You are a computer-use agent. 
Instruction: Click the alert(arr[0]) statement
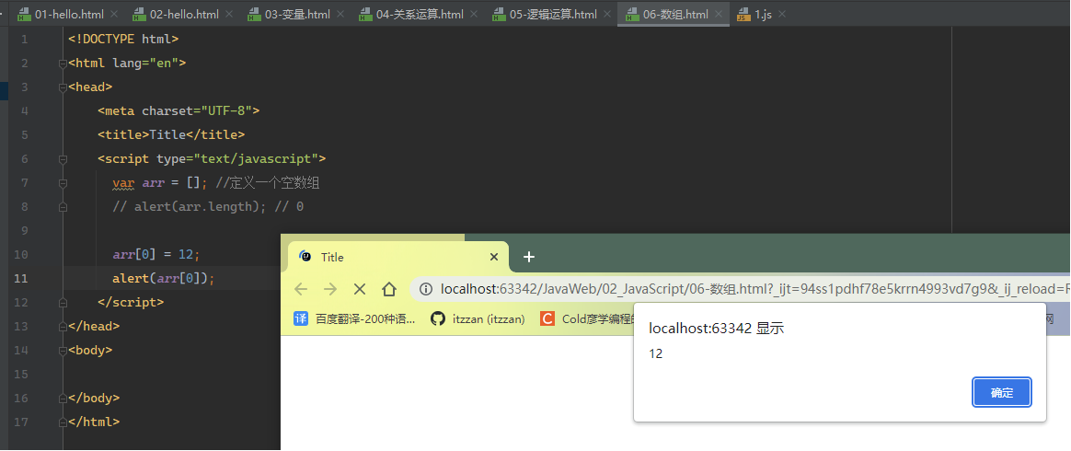coord(164,278)
